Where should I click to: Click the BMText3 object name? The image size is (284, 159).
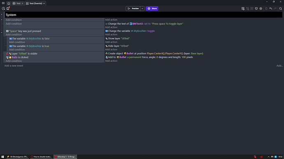pyautogui.click(x=137, y=24)
